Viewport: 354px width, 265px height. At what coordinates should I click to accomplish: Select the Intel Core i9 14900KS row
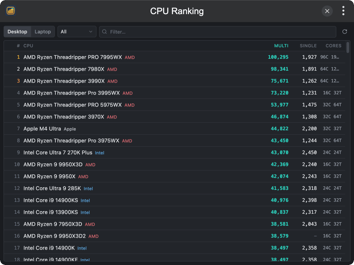(x=174, y=201)
